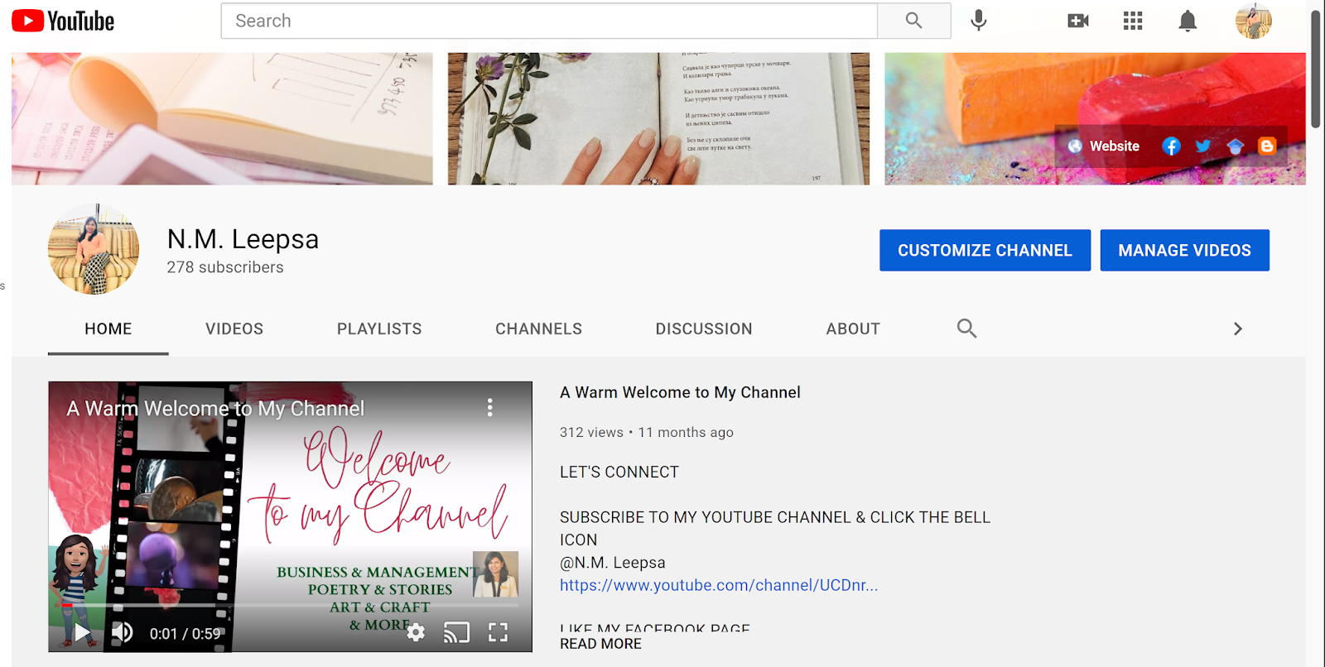Show more channel tabs with right chevron
Screen dimensions: 1325x667
(x=1238, y=329)
